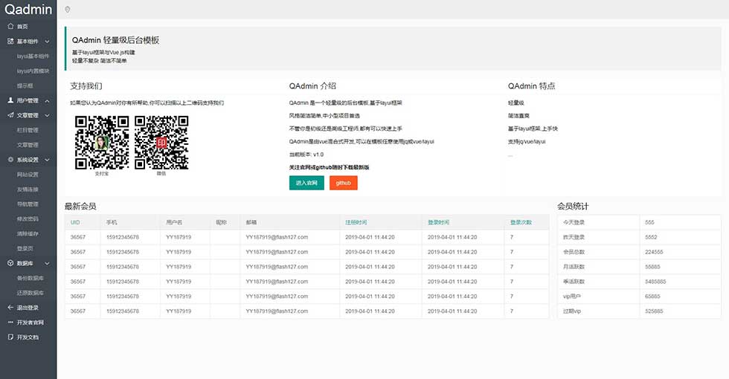Open the 提示框 submenu item

[x=25, y=86]
